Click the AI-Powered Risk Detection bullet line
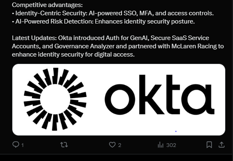 click(103, 21)
